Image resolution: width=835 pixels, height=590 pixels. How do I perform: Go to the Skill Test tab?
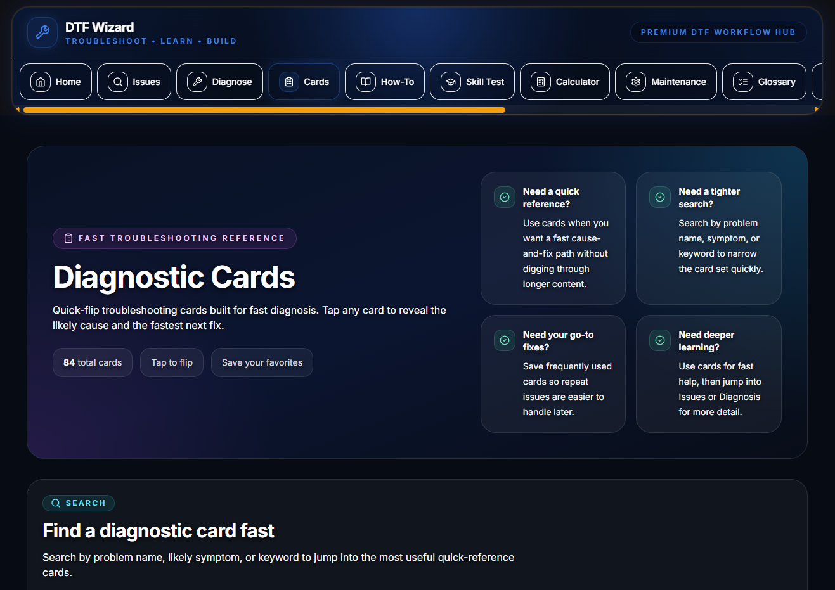click(x=472, y=82)
